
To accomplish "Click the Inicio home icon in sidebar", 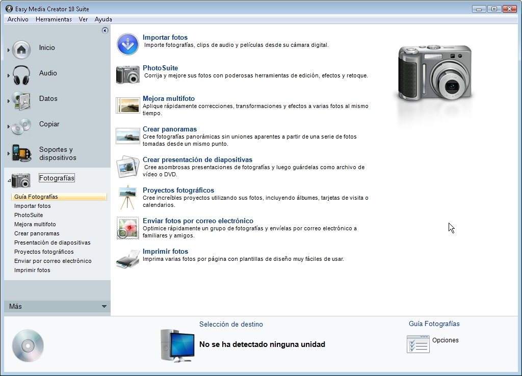I will [21, 49].
